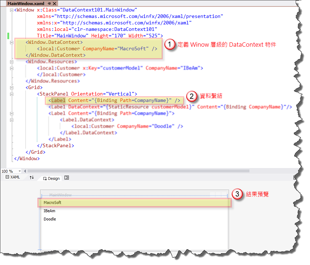
Task: Click the Height="170" attribute
Action: 108,36
